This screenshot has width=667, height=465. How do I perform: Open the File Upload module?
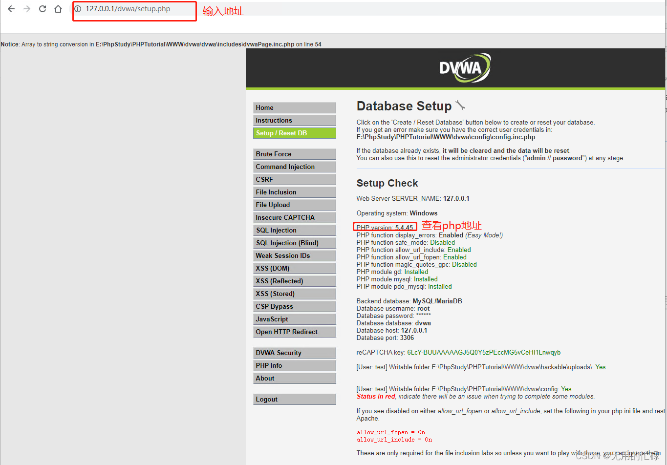295,205
